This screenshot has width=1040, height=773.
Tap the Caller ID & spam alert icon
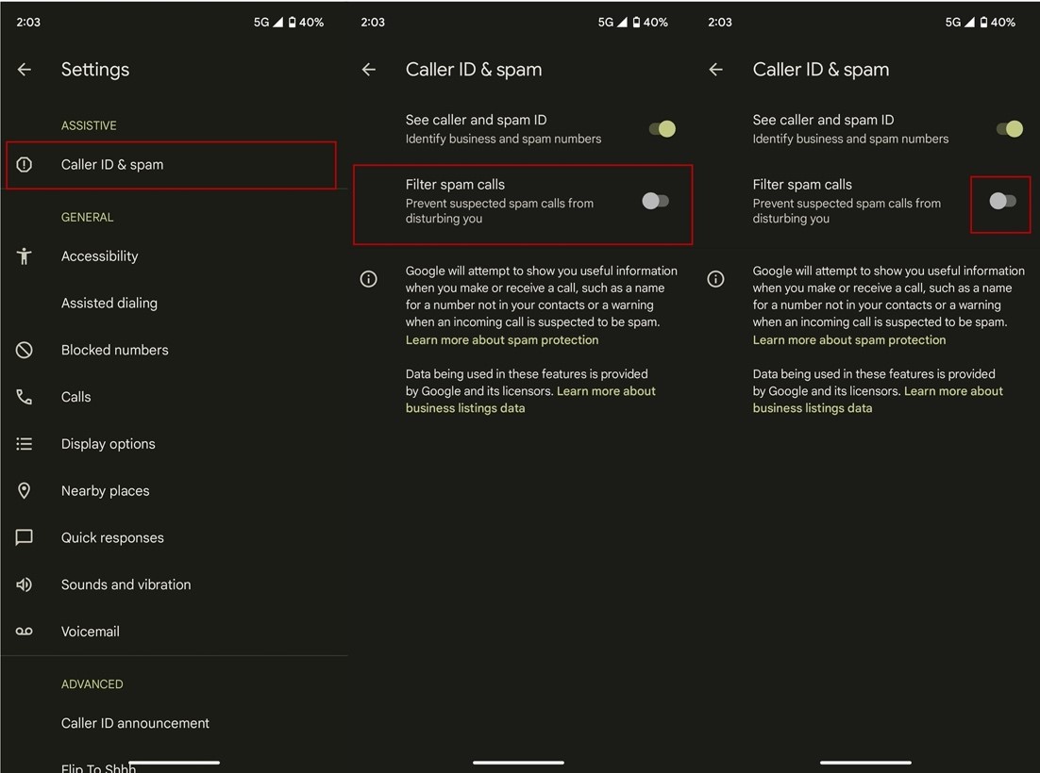click(25, 165)
